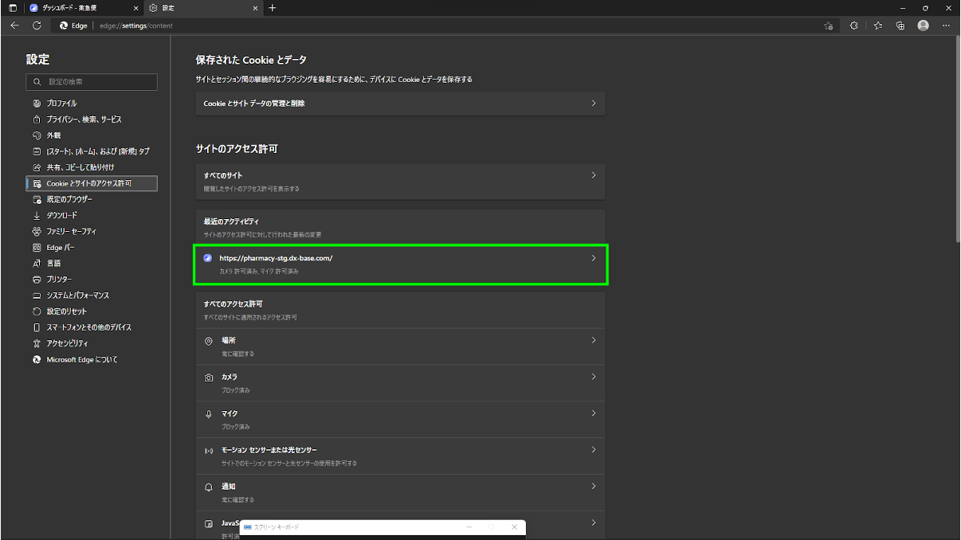Open the Favorites star icon in toolbar
Viewport: 961px width, 540px height.
877,25
